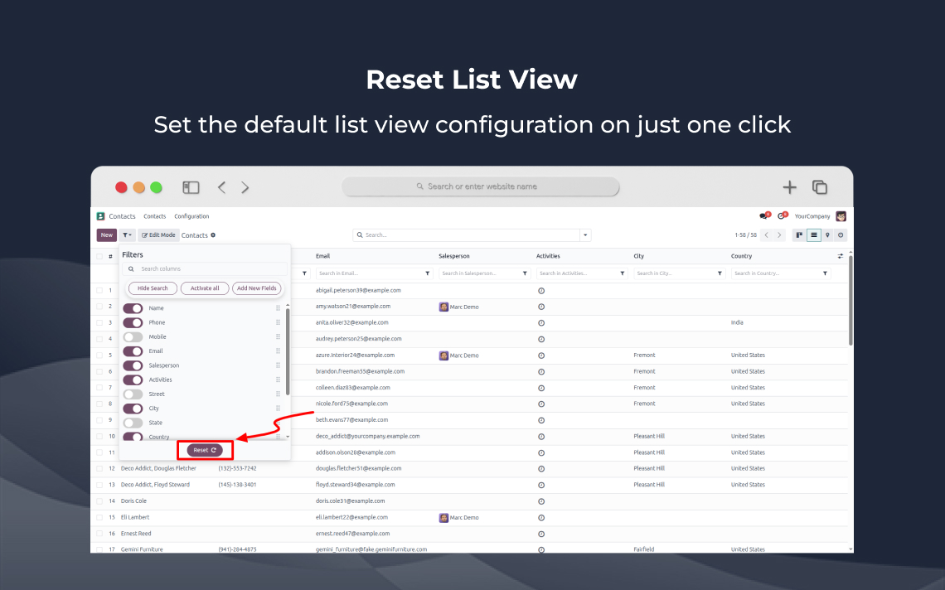Disable the Name column toggle
Viewport: 945px width, 590px height.
[x=133, y=308]
